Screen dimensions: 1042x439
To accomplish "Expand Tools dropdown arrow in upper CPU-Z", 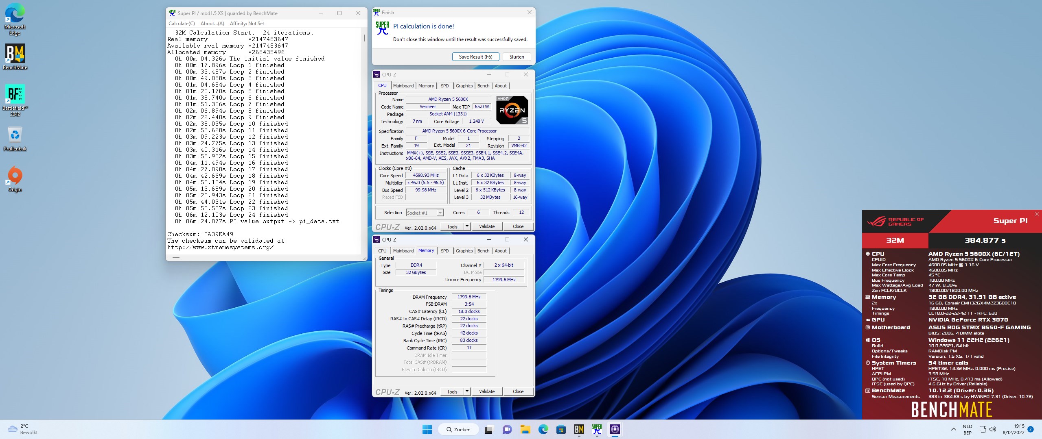I will (x=467, y=226).
